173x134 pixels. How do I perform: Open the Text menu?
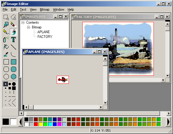pos(23,10)
